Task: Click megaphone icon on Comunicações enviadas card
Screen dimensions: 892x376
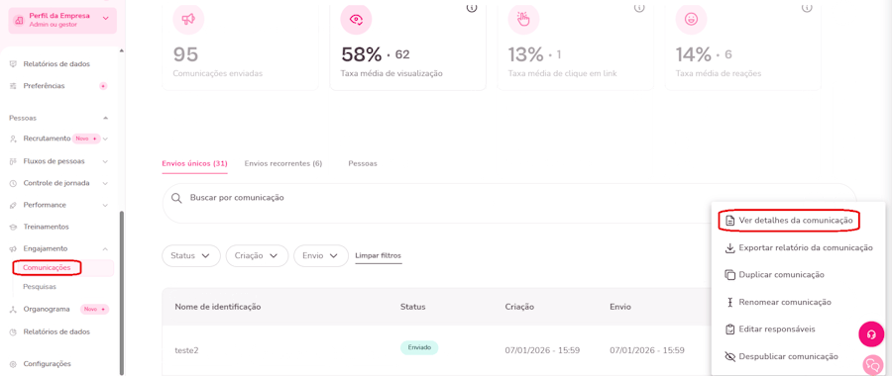Action: click(188, 20)
